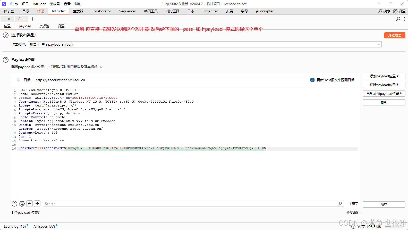Open the 项目 menu

click(x=25, y=4)
